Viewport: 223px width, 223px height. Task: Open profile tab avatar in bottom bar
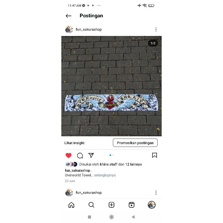point(152,205)
